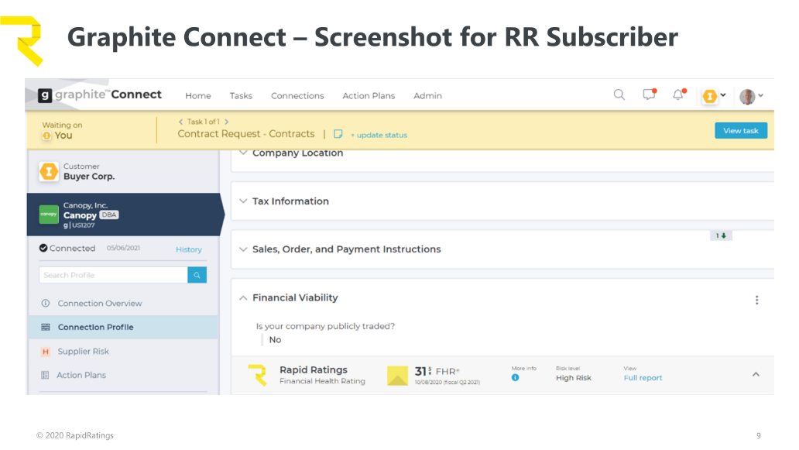
Task: Click the Connection Profile list icon
Action: point(46,327)
